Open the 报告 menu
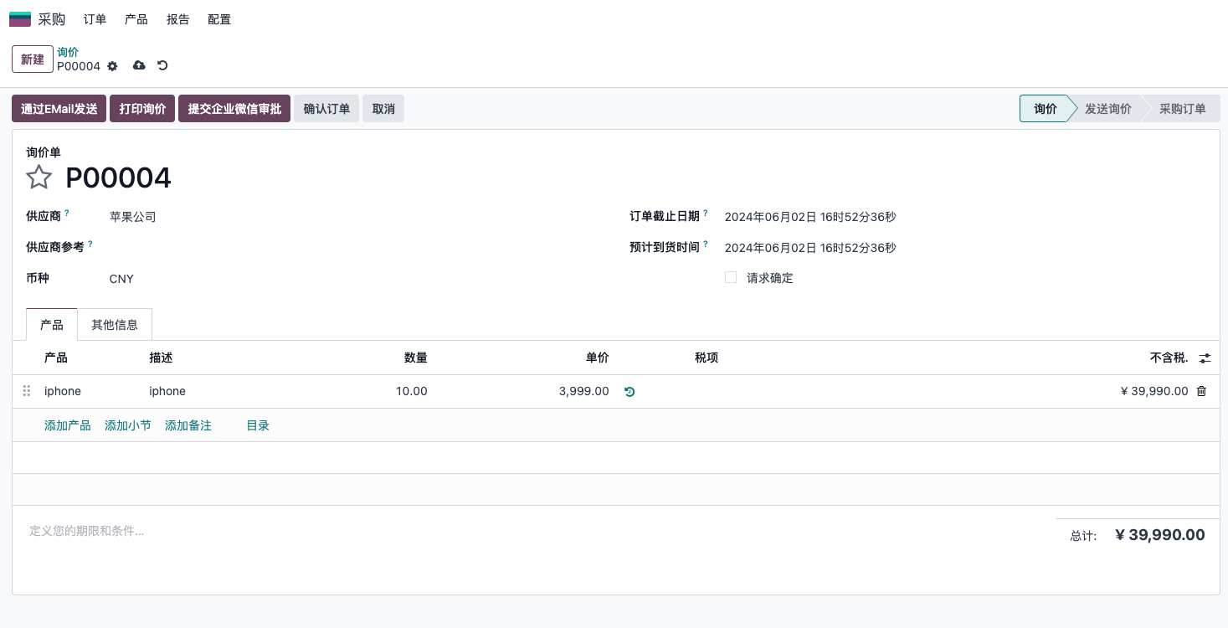 [178, 19]
